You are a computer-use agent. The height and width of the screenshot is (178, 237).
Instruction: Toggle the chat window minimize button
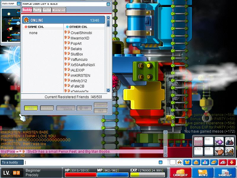point(161,162)
